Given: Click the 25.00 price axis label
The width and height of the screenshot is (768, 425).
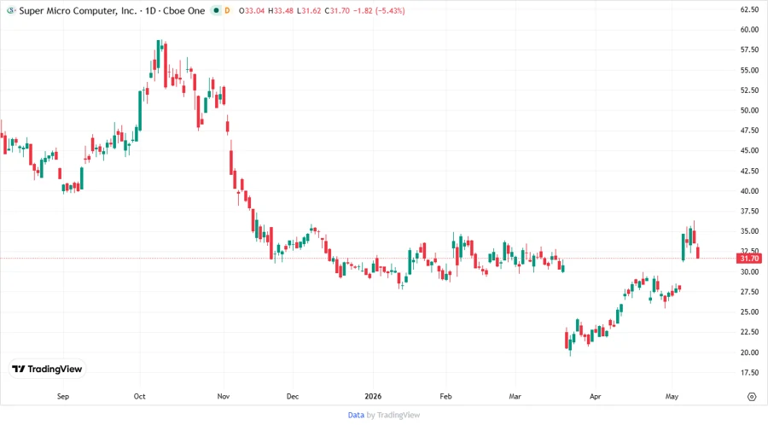Looking at the screenshot, I should pos(749,311).
